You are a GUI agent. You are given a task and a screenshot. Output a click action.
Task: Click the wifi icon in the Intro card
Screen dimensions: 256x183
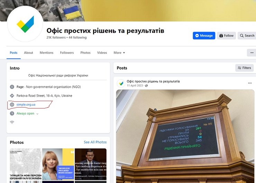tap(12, 122)
